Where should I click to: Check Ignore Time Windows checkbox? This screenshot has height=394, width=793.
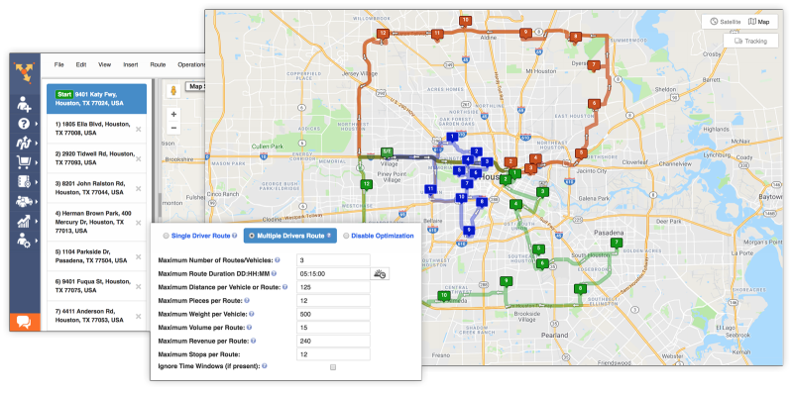pyautogui.click(x=333, y=367)
